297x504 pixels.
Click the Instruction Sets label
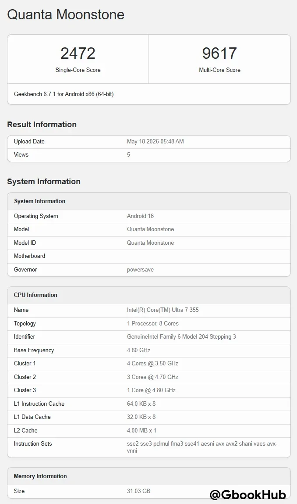point(33,443)
